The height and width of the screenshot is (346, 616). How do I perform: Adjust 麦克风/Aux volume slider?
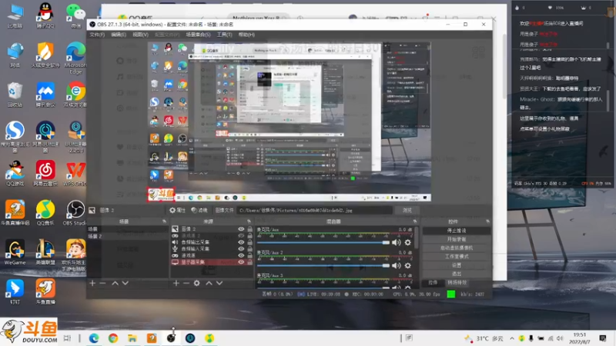pyautogui.click(x=323, y=243)
